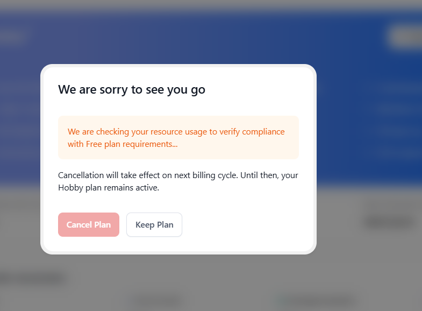Click the "Hobby plan remains active." text
This screenshot has width=422, height=311.
[x=109, y=188]
